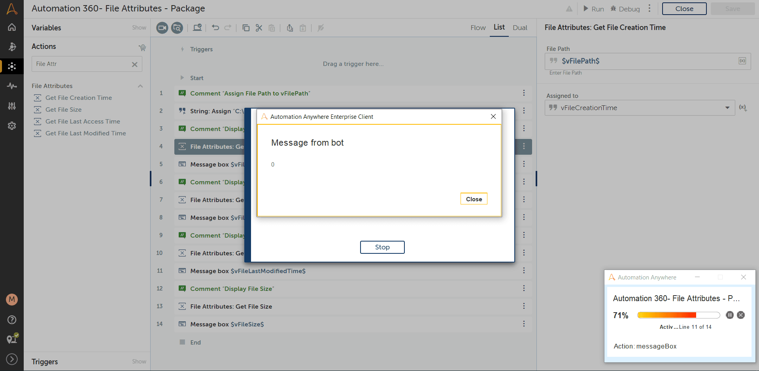The image size is (759, 371).
Task: Click the 71% run progress bar
Action: coord(678,315)
